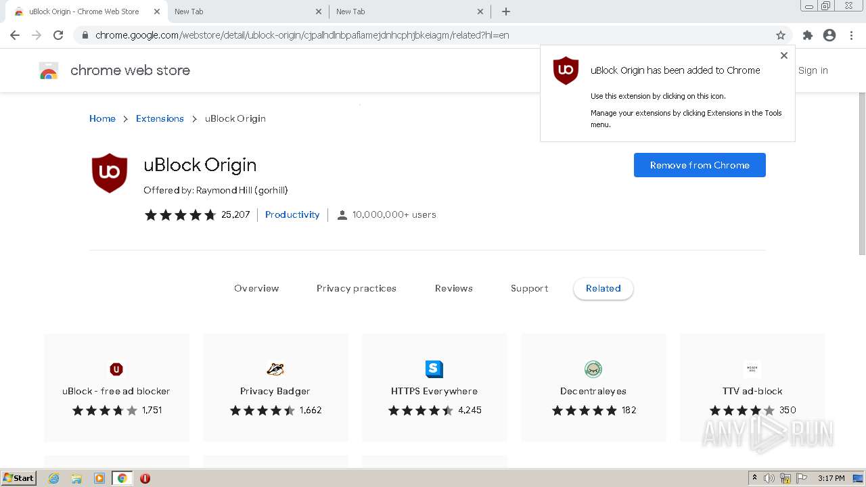Close the third New Tab
The width and height of the screenshot is (866, 487).
point(480,11)
